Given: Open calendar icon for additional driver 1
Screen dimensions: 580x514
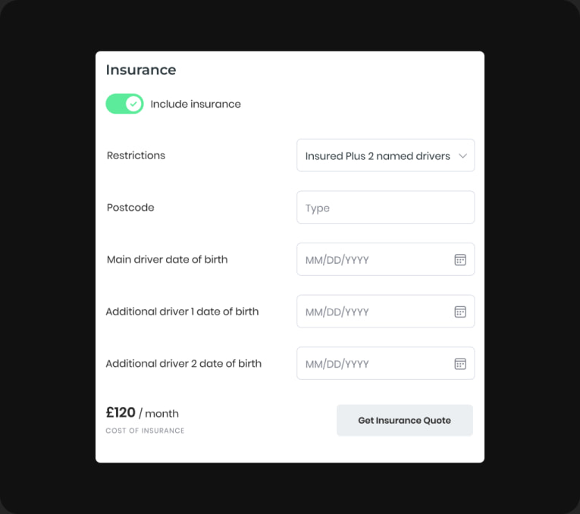Looking at the screenshot, I should (x=459, y=312).
